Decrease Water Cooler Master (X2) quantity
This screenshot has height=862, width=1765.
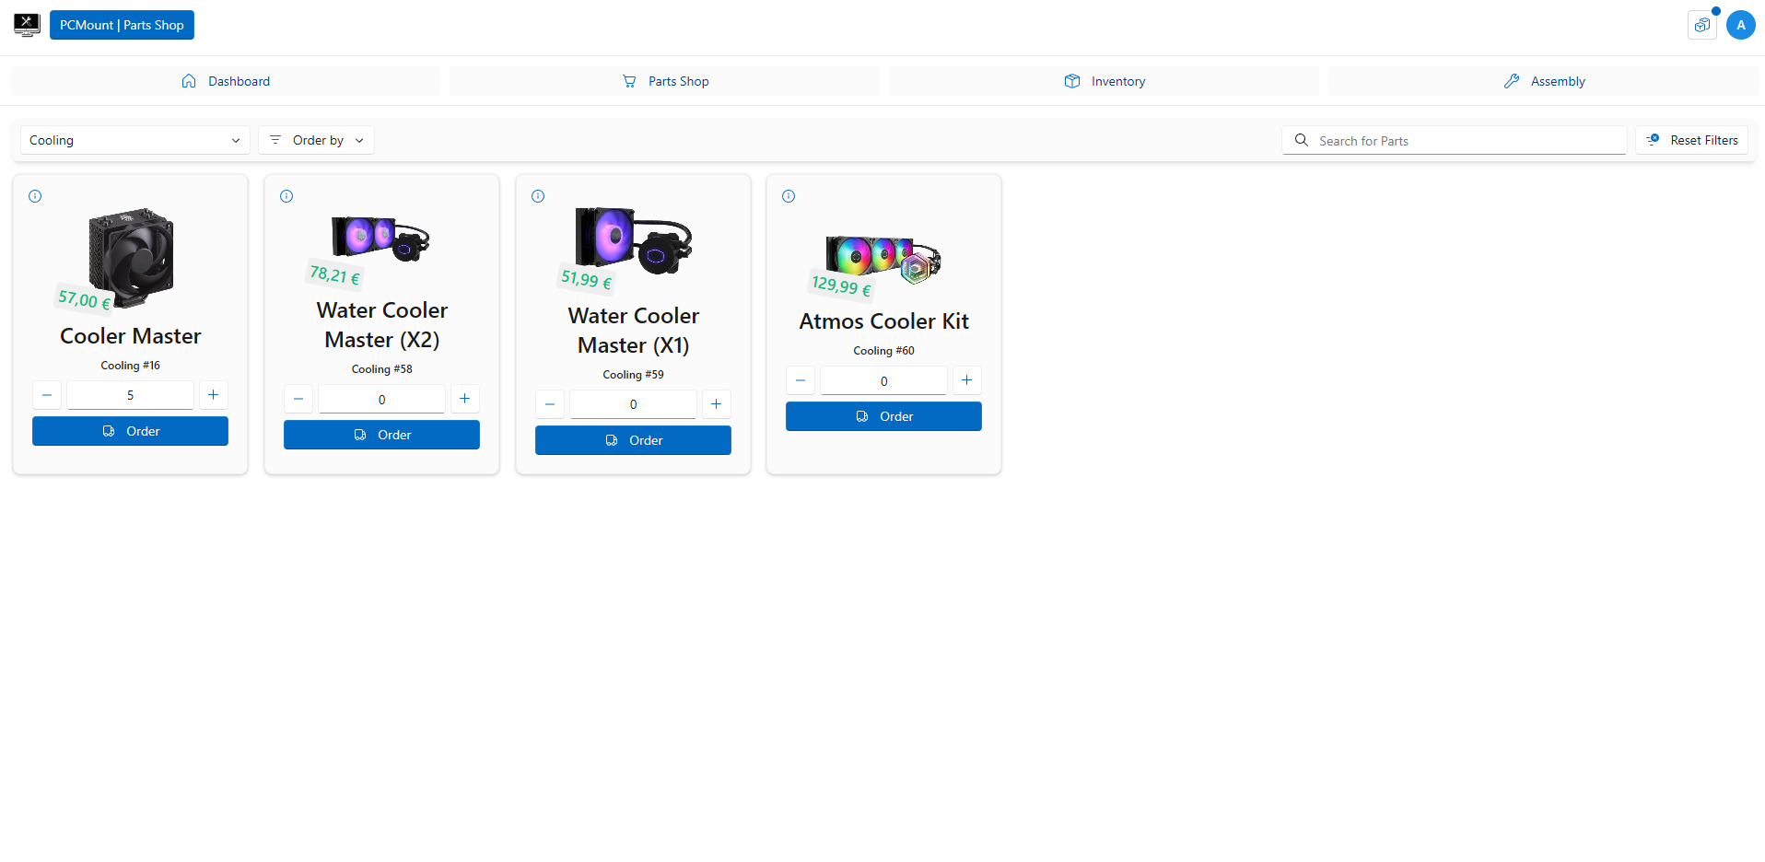coord(298,399)
